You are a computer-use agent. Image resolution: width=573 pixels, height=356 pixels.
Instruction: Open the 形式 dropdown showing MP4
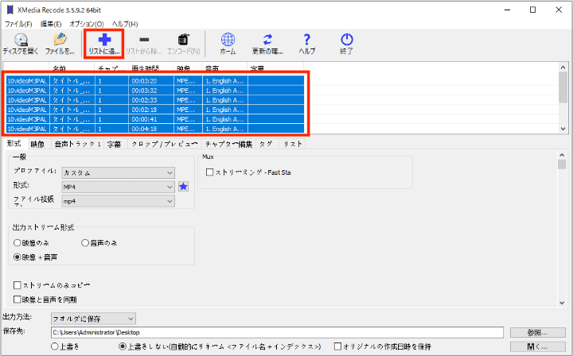coord(118,187)
